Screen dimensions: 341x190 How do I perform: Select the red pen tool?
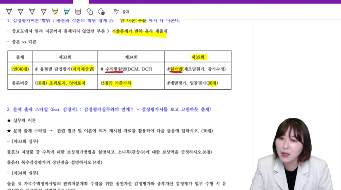[43, 12]
